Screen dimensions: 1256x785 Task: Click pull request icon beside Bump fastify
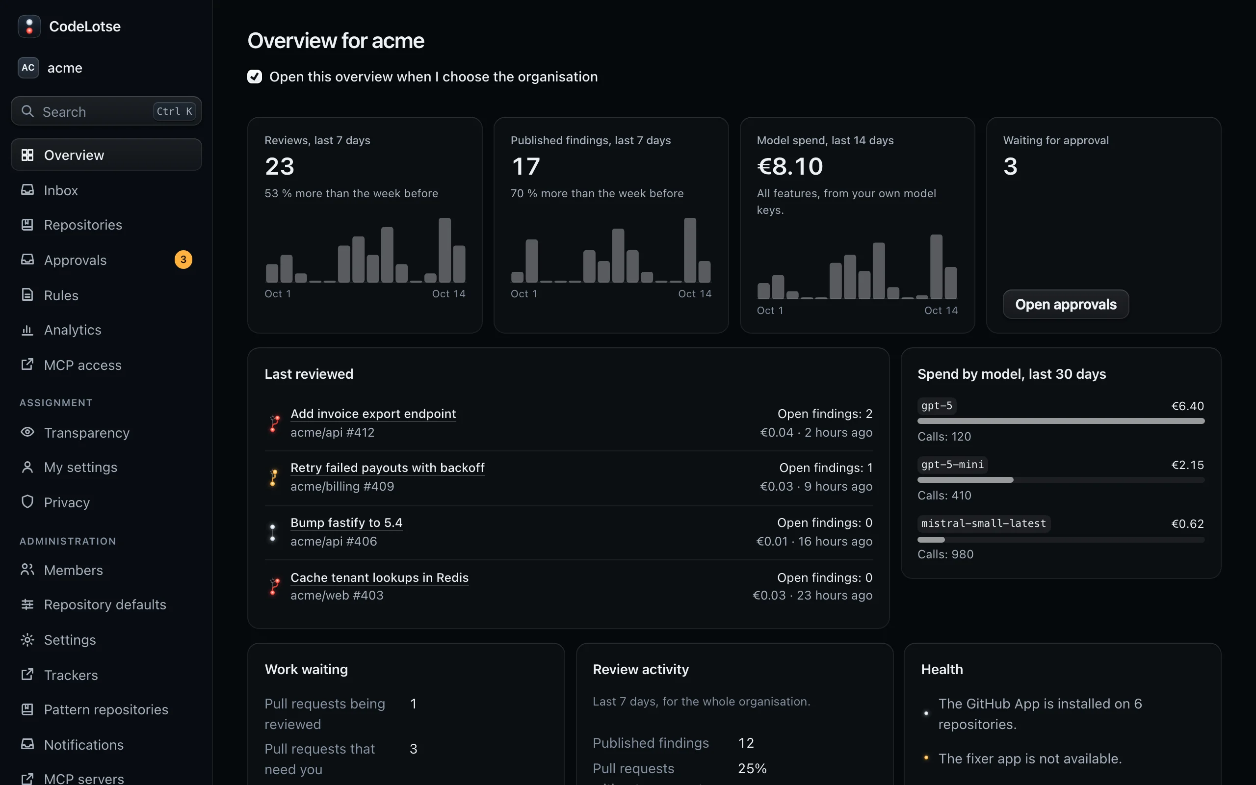point(273,532)
